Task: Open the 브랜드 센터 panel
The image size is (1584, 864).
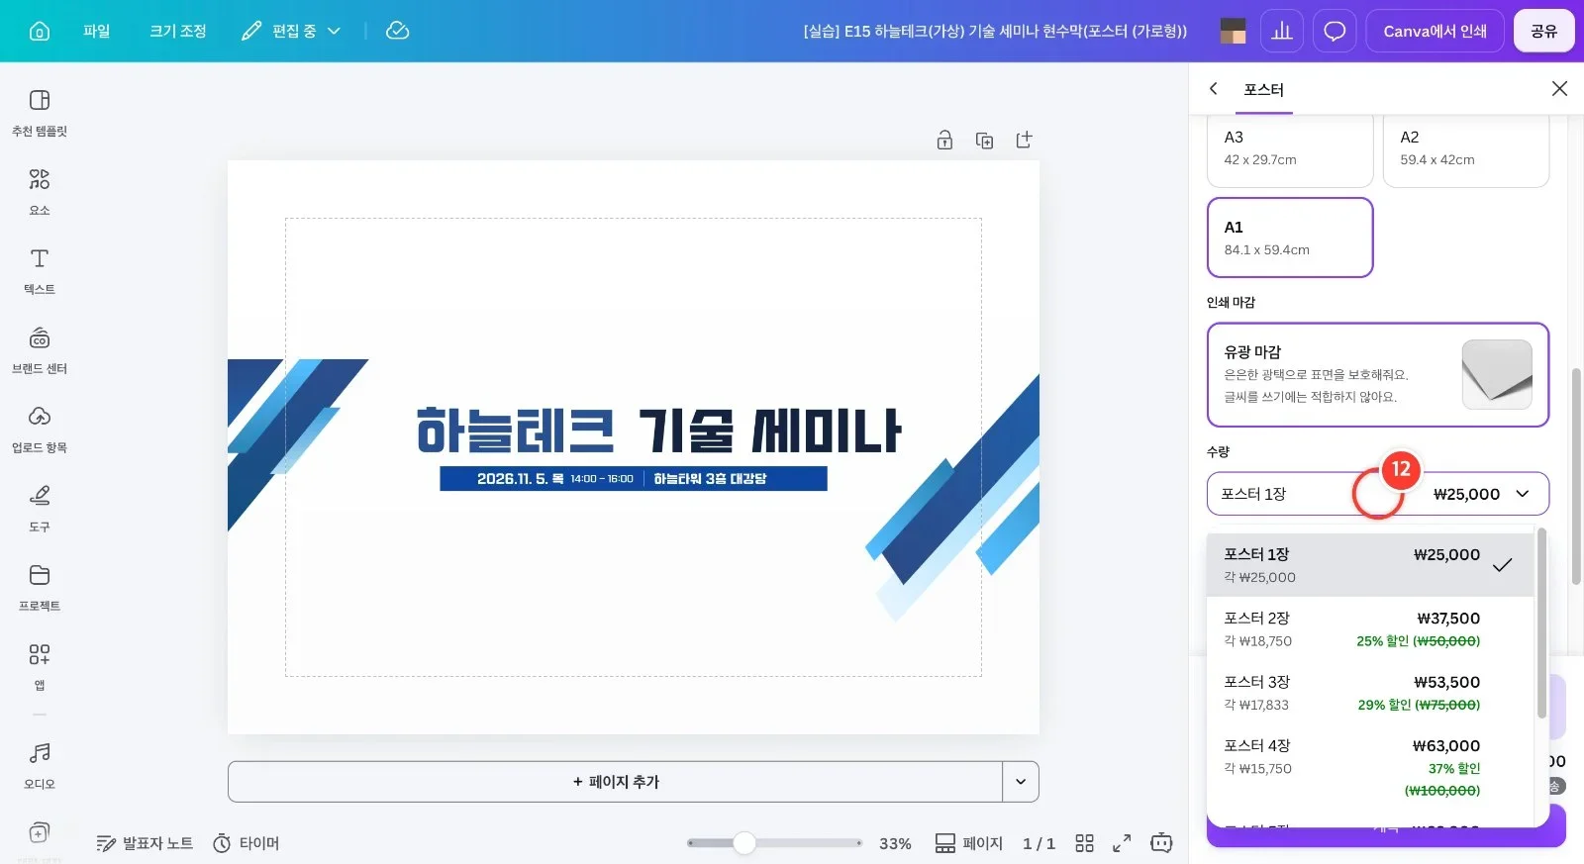Action: pos(40,349)
